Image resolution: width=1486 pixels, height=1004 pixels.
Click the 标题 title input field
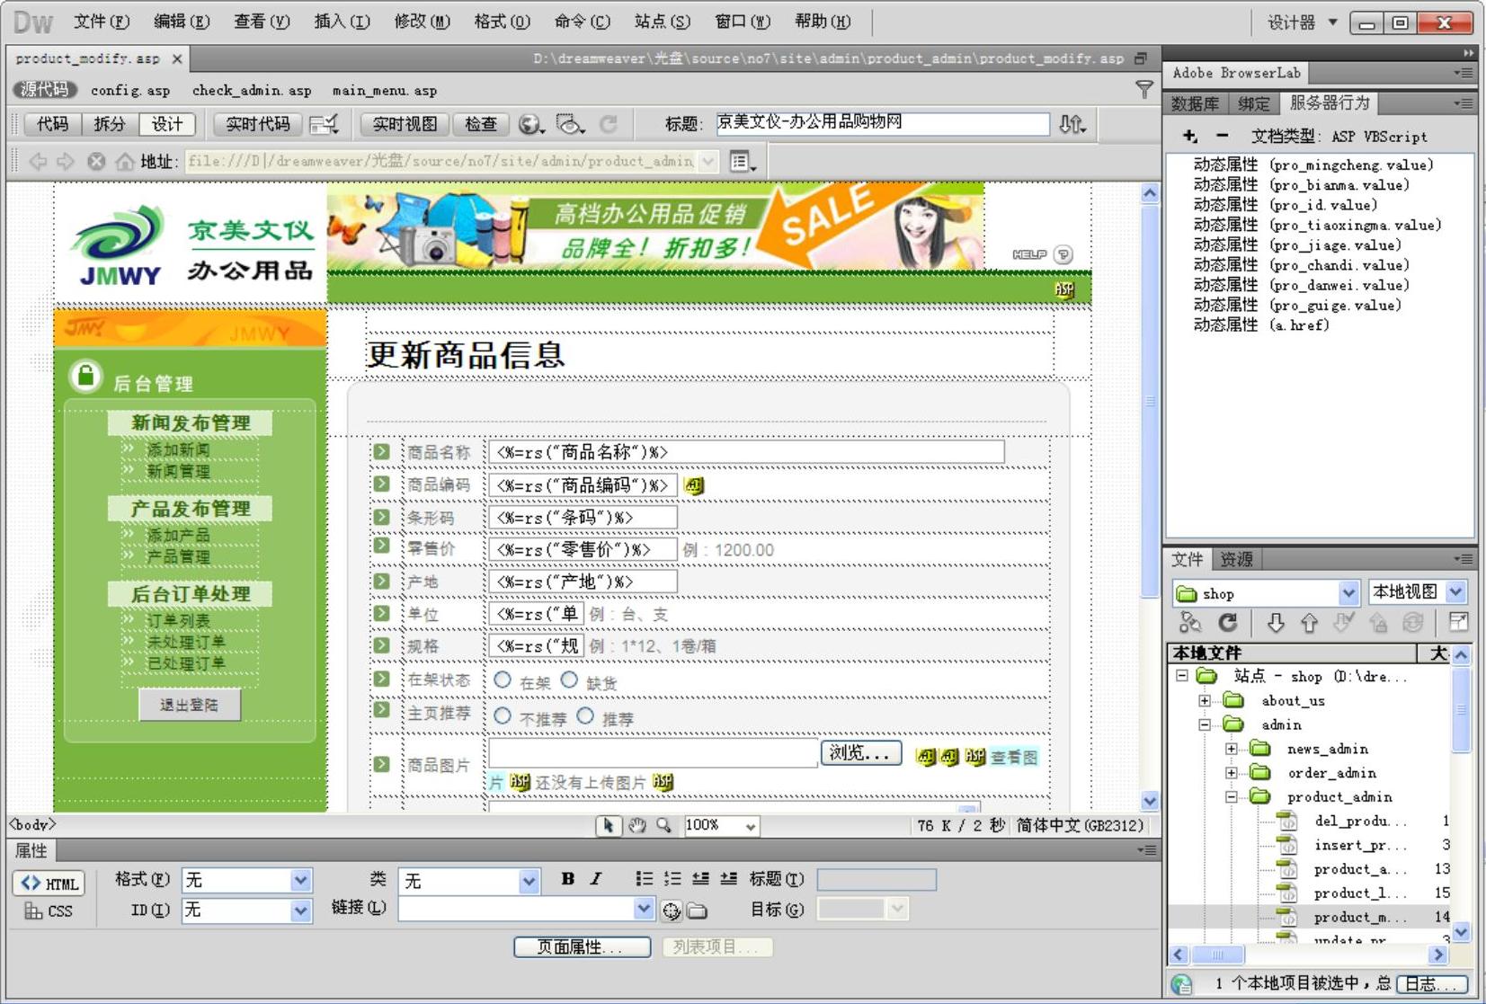click(x=882, y=123)
